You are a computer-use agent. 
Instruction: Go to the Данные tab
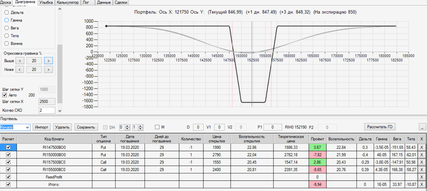pos(104,2)
